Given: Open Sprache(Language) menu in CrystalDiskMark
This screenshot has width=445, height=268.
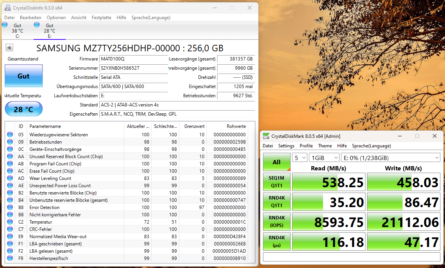Looking at the screenshot, I should point(371,145).
